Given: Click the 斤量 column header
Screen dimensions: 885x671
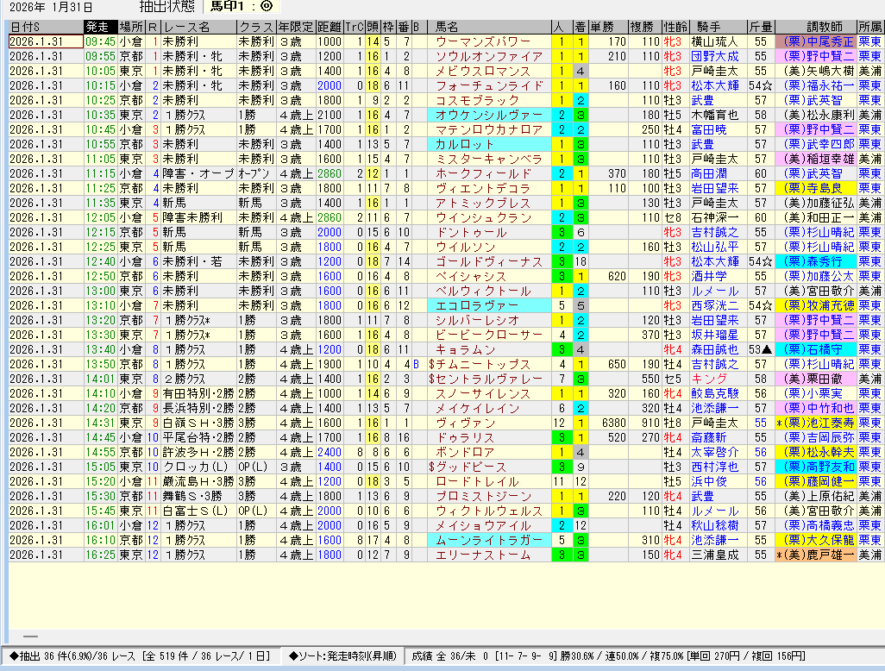Looking at the screenshot, I should 761,27.
